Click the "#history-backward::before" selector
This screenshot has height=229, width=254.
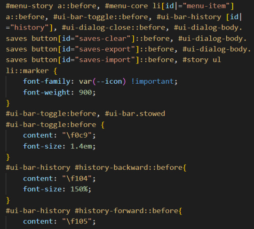coord(128,167)
